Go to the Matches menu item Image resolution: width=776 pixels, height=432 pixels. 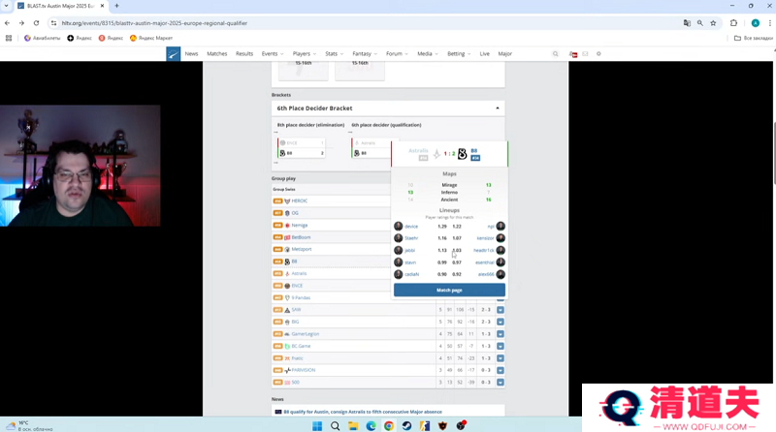pos(217,54)
